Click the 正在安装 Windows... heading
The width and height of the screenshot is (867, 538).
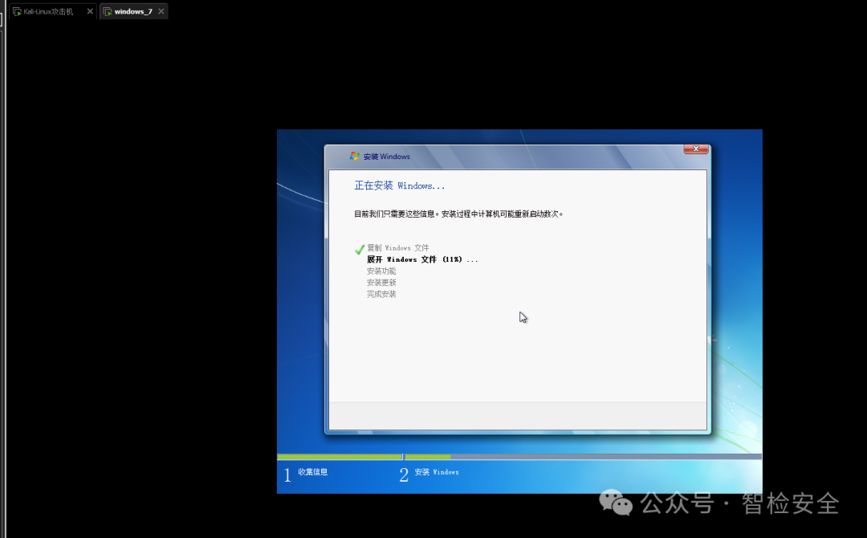click(x=399, y=185)
